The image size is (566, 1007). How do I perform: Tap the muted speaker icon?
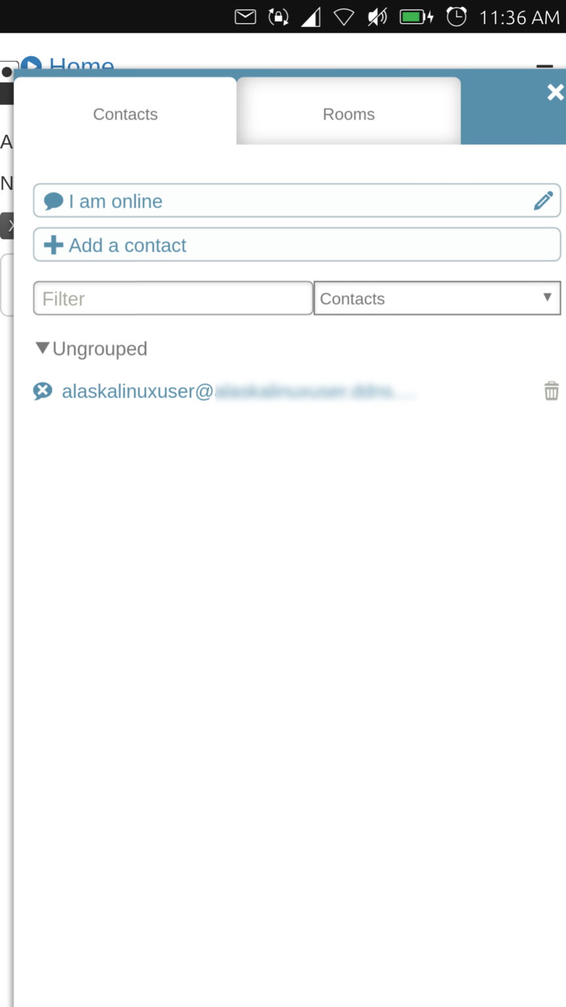(377, 17)
